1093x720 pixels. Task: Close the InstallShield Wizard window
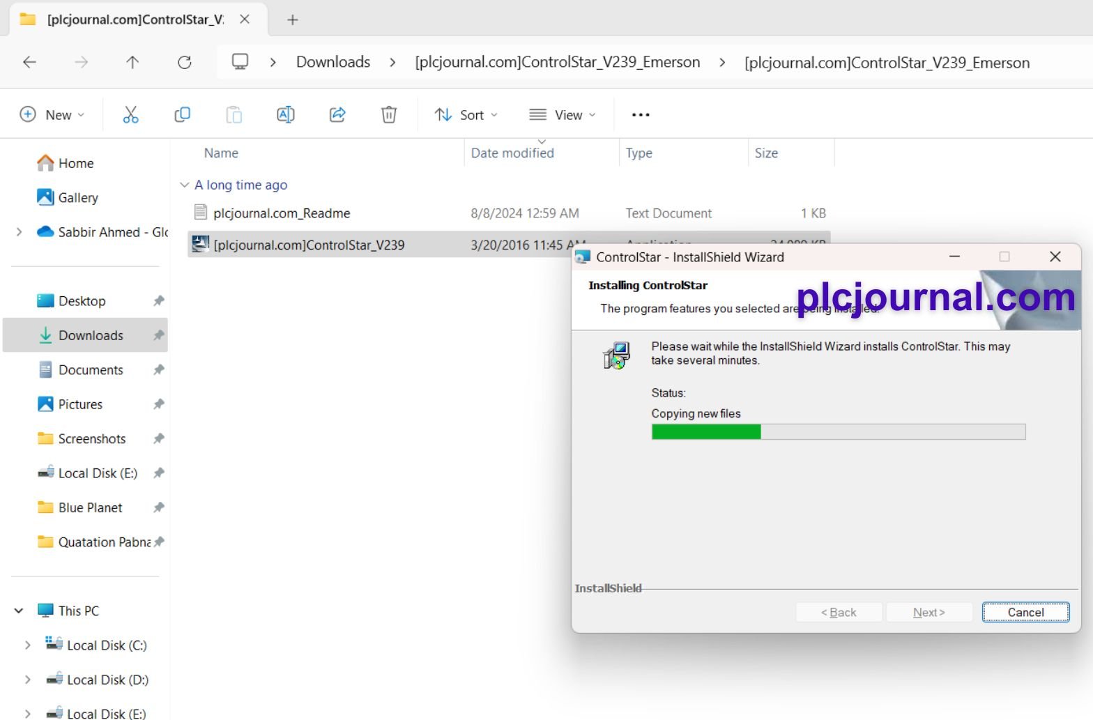coord(1055,257)
